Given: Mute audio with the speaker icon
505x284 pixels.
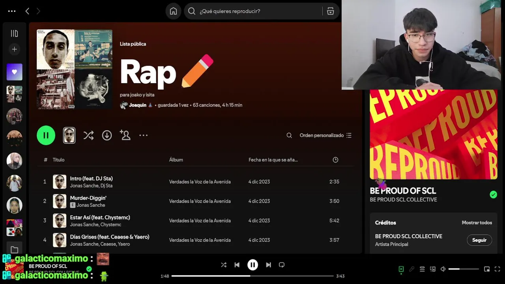Looking at the screenshot, I should tap(443, 269).
